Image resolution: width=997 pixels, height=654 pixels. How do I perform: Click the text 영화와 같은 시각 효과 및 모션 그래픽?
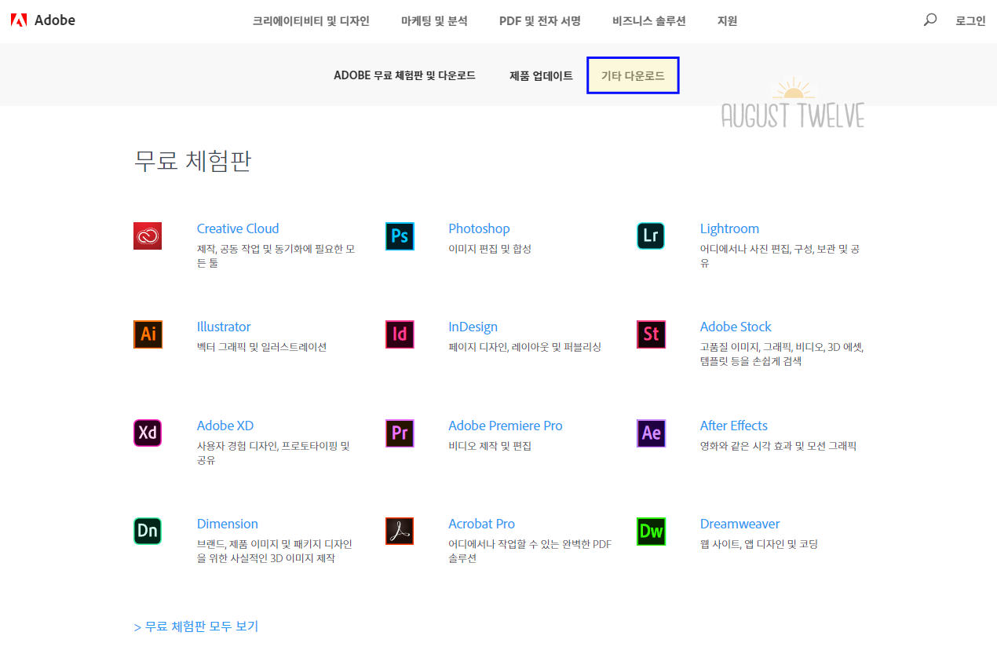click(x=778, y=446)
